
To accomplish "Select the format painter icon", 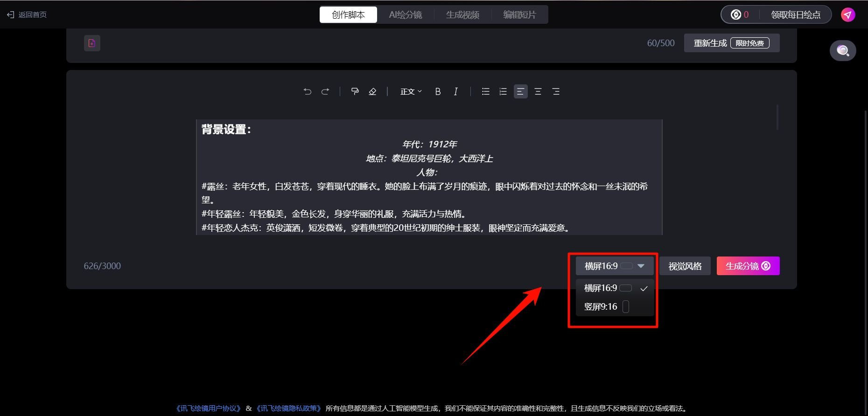I will (x=355, y=91).
